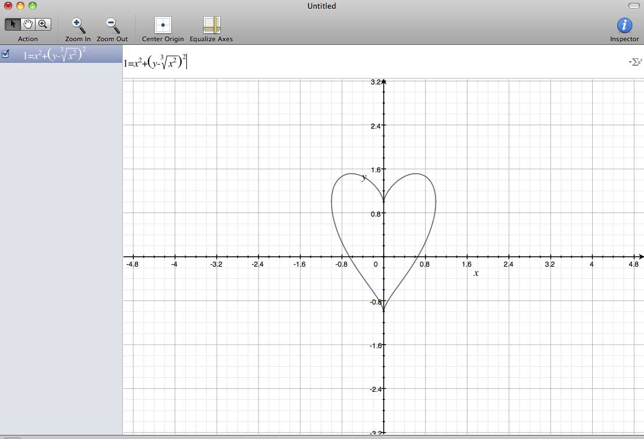Image resolution: width=644 pixels, height=439 pixels.
Task: Click the origin "0" label on the x-axis
Action: click(x=376, y=264)
